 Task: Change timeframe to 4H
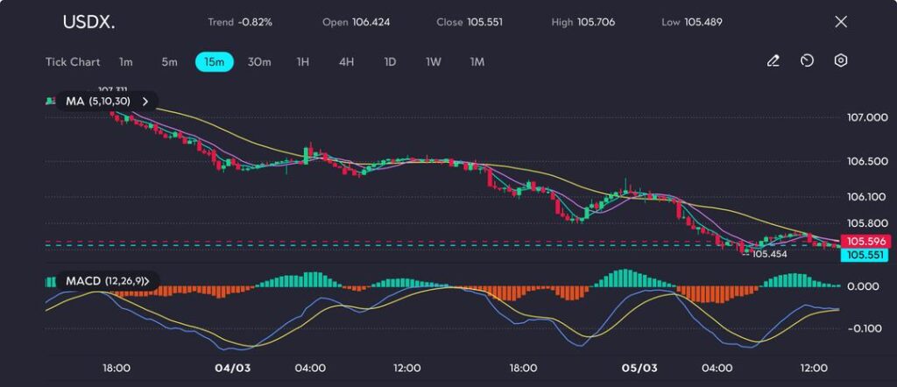[x=346, y=62]
